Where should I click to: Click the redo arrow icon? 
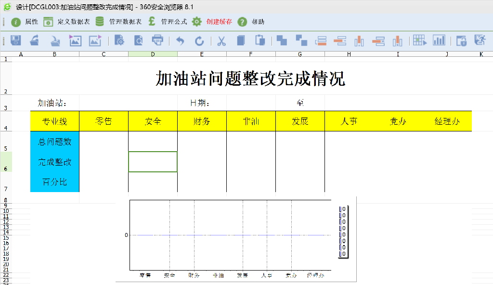199,41
